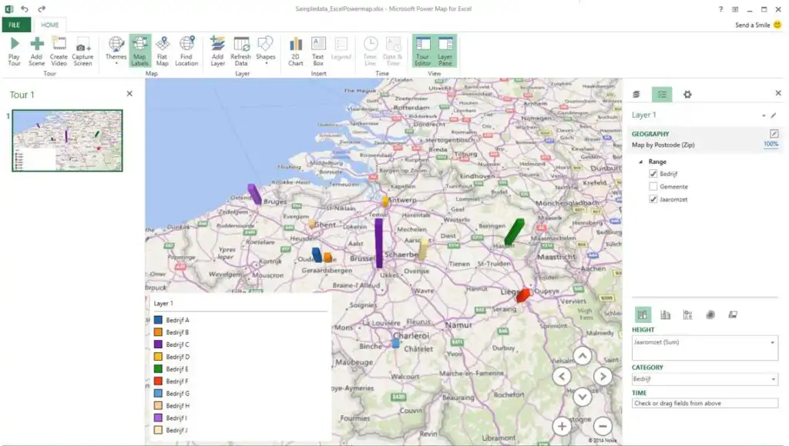This screenshot has width=789, height=446.
Task: Check the Gemeente field checkbox
Action: [x=653, y=187]
